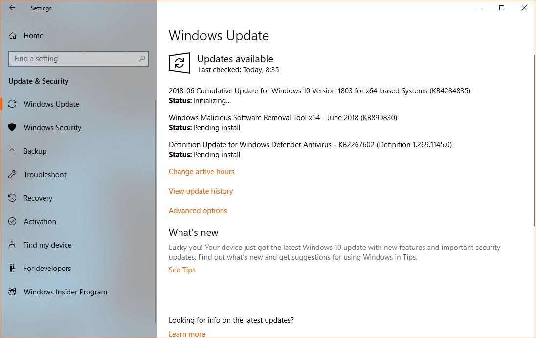Click the Home house icon

pyautogui.click(x=13, y=36)
